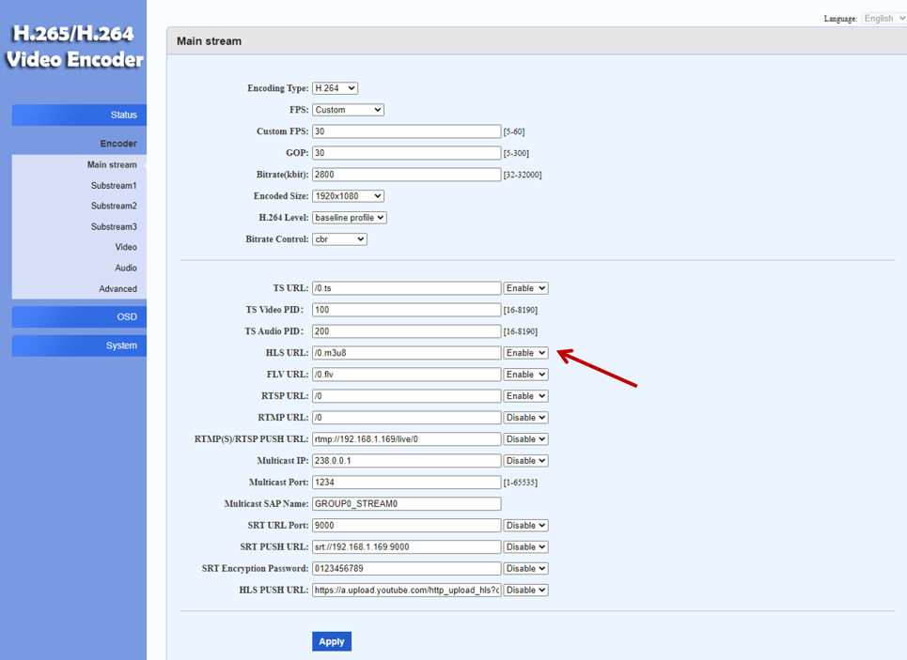
Task: Open the System menu
Action: tap(79, 345)
